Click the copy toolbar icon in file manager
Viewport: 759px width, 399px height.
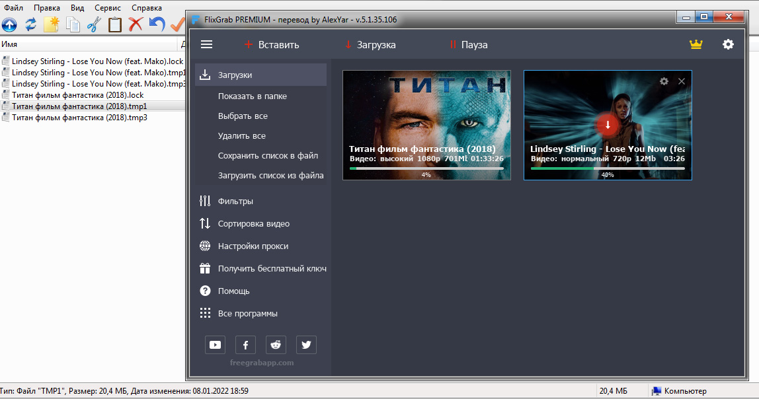pos(73,24)
